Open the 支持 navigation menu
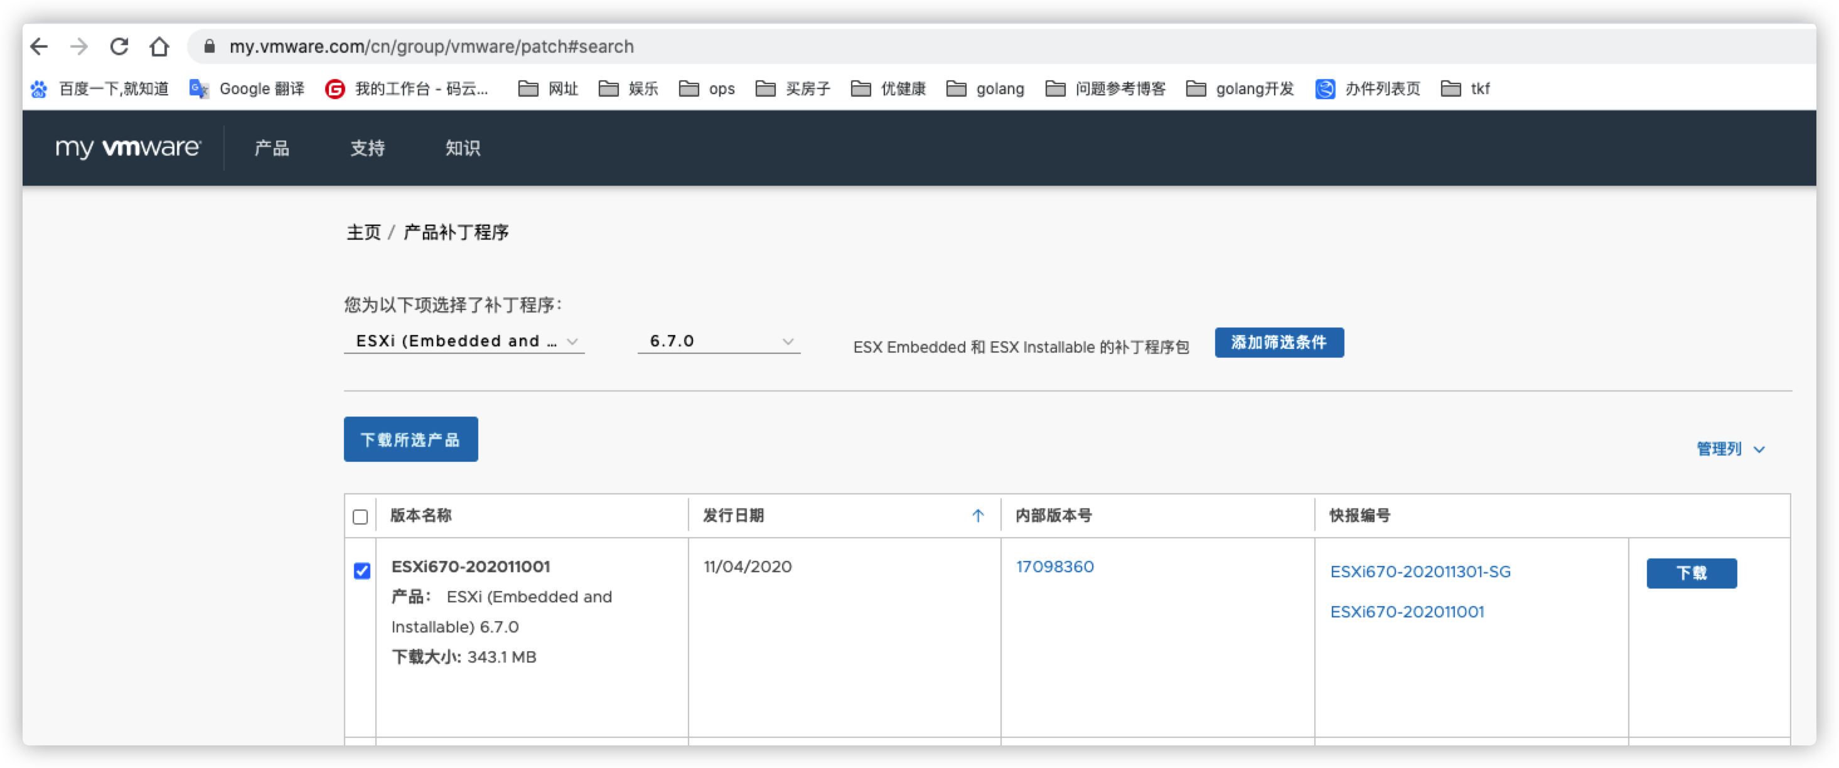Viewport: 1839px width, 768px height. coord(368,147)
